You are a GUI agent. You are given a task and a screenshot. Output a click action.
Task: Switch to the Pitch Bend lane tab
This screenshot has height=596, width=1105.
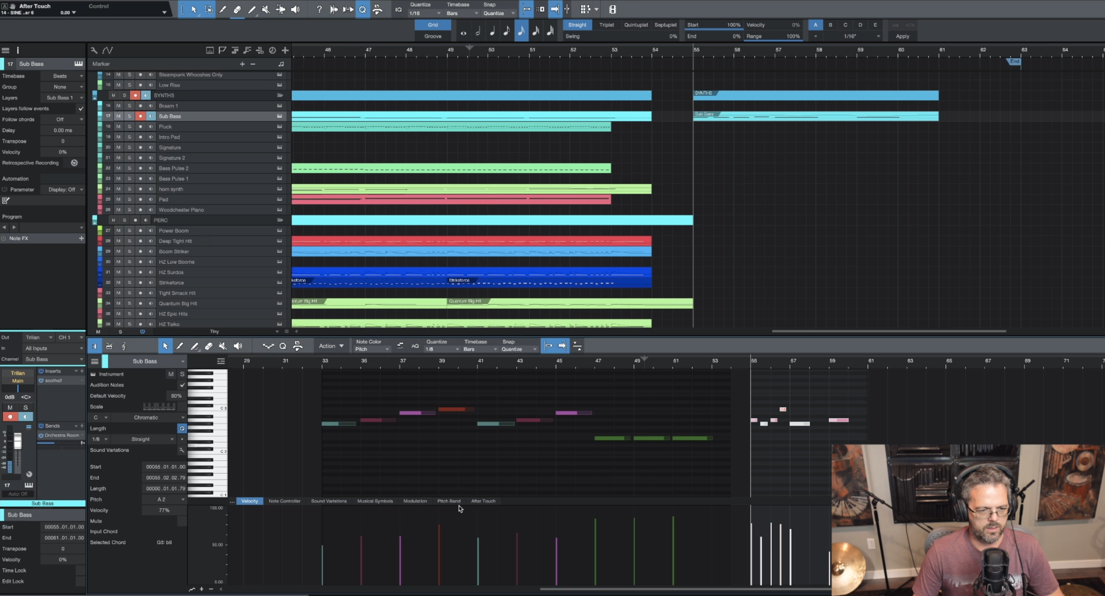click(449, 501)
